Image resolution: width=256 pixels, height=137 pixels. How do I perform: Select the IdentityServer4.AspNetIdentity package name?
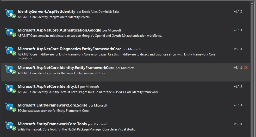[x=46, y=11]
